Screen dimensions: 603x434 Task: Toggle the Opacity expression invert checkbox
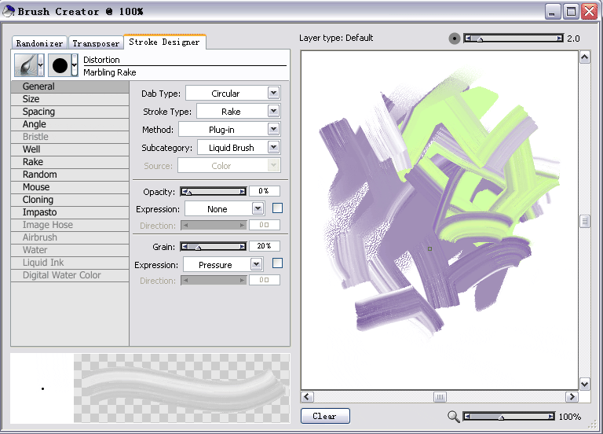pos(277,208)
